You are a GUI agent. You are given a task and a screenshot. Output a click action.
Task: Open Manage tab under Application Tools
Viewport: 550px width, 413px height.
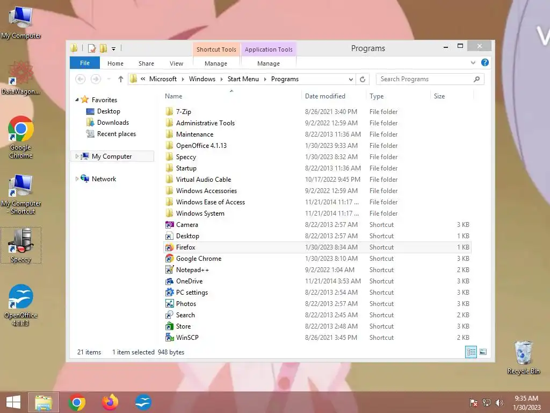(x=269, y=63)
